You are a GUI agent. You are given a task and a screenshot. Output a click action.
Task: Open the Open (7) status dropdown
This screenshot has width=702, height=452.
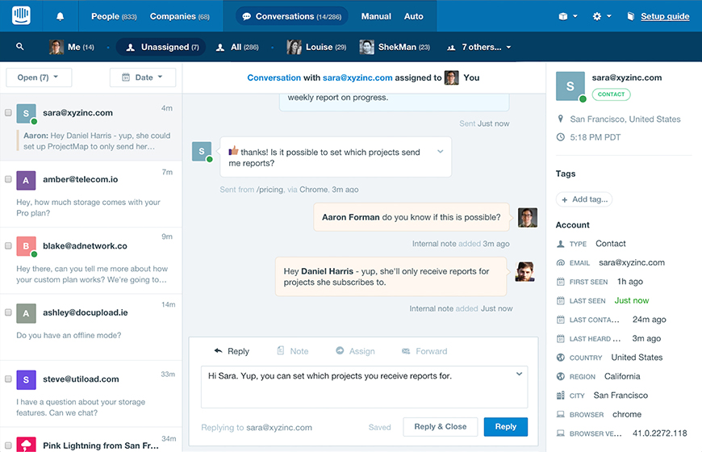tap(39, 77)
